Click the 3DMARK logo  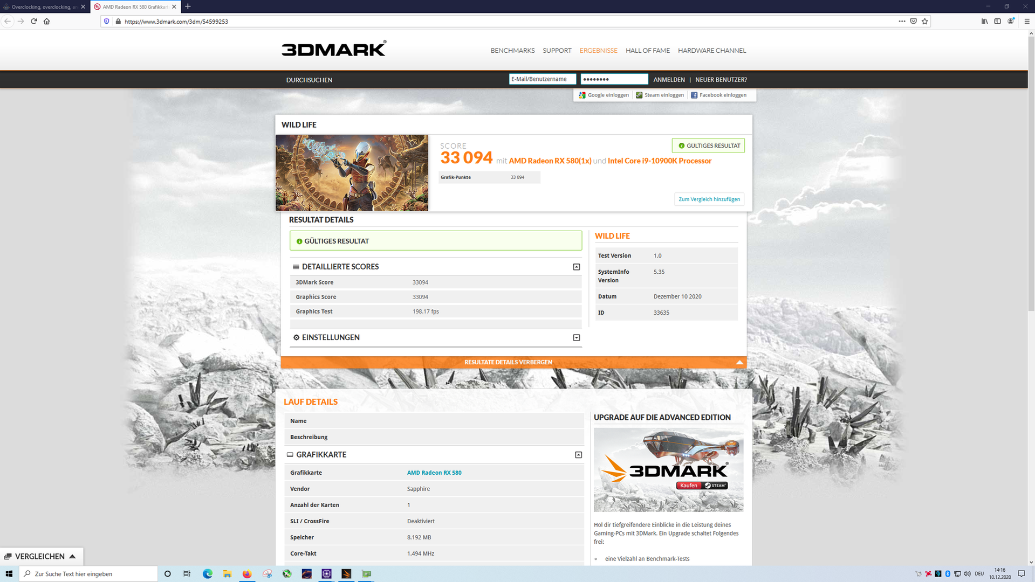[x=334, y=48]
